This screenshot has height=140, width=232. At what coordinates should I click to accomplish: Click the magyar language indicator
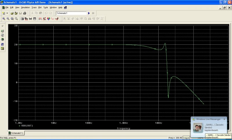point(186,138)
